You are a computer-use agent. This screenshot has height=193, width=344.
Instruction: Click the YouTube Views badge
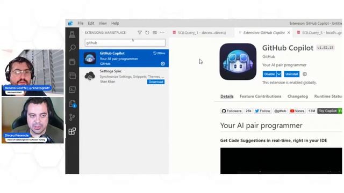click(297, 111)
